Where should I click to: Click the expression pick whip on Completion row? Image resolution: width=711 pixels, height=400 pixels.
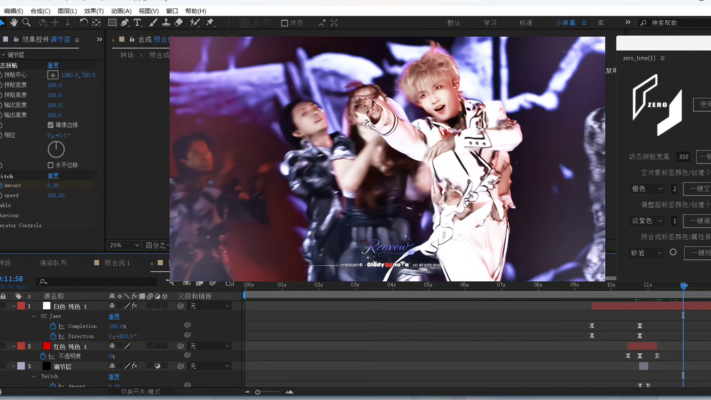[187, 325]
